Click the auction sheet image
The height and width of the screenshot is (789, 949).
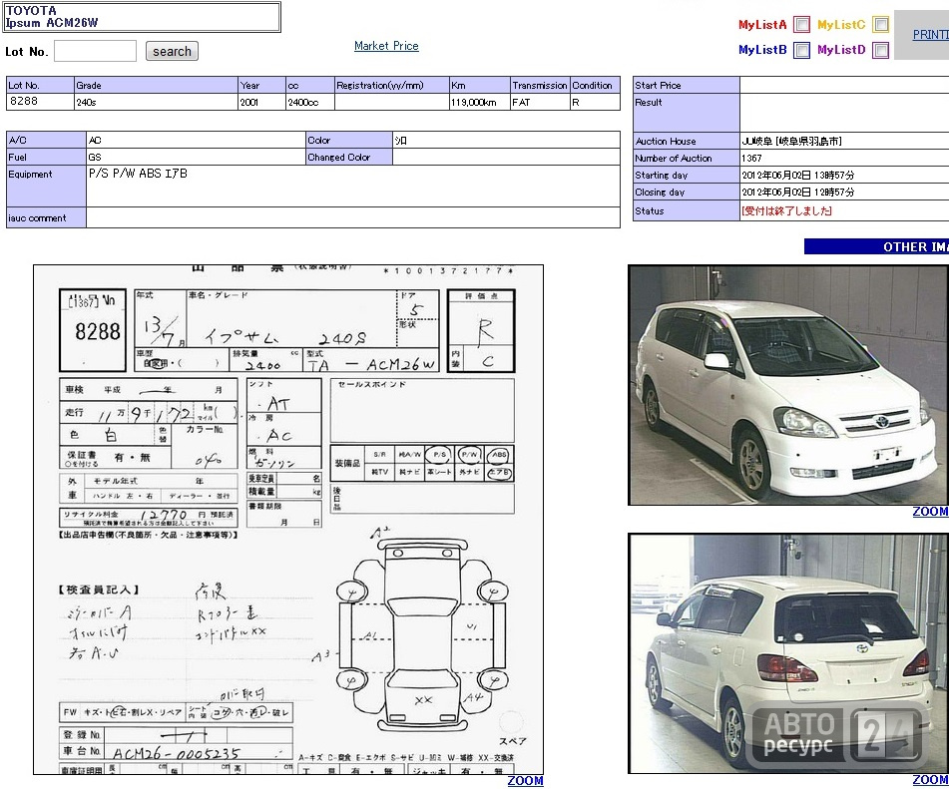point(288,520)
